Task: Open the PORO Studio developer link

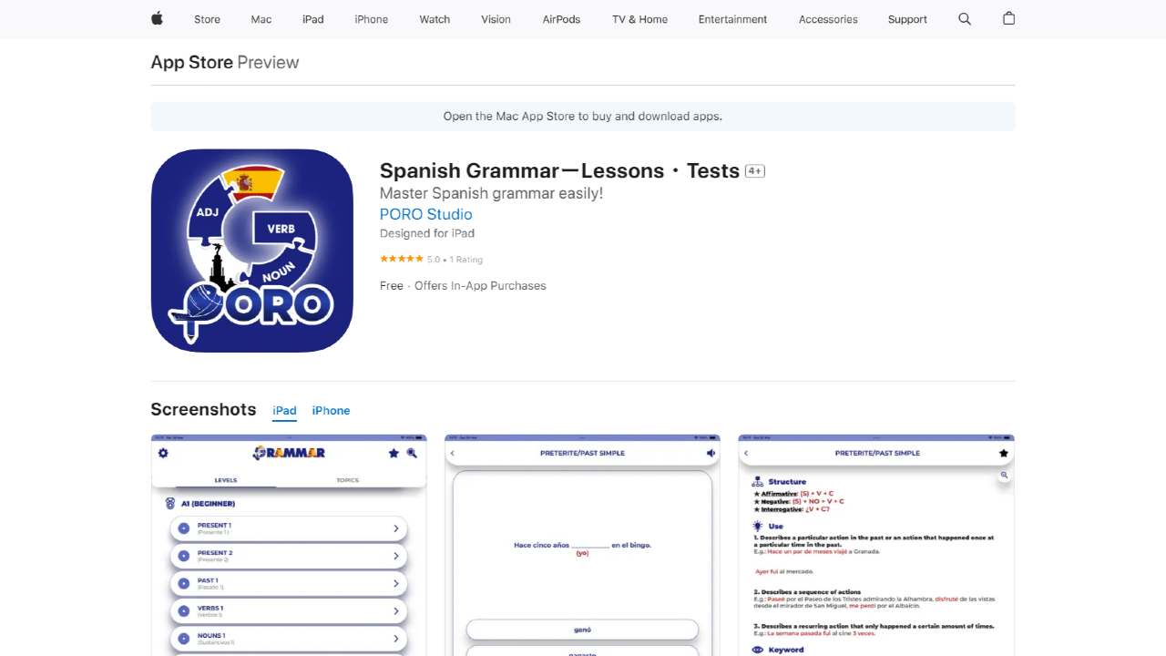Action: point(425,214)
